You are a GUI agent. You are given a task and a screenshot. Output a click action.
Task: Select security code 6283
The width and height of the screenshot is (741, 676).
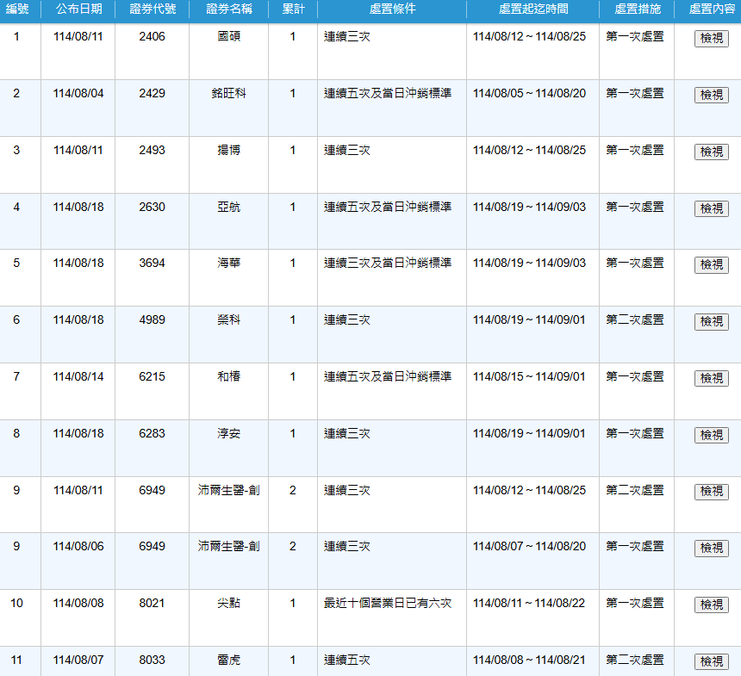click(153, 433)
